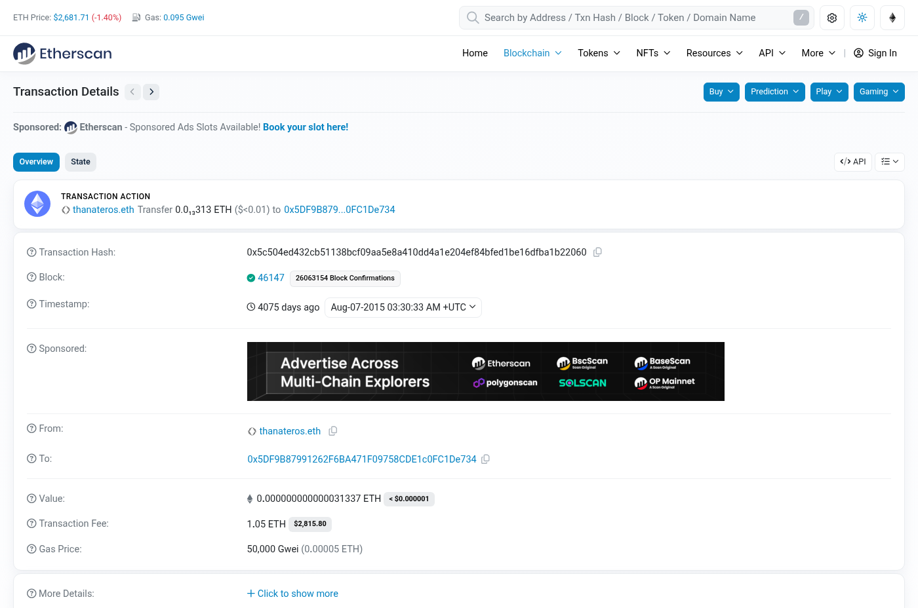Open the Ethereum network selector icon
The image size is (918, 608).
pyautogui.click(x=892, y=18)
